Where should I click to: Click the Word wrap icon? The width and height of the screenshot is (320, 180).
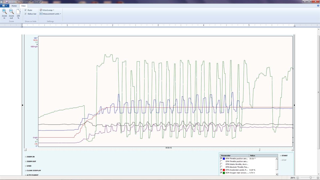pos(41,10)
